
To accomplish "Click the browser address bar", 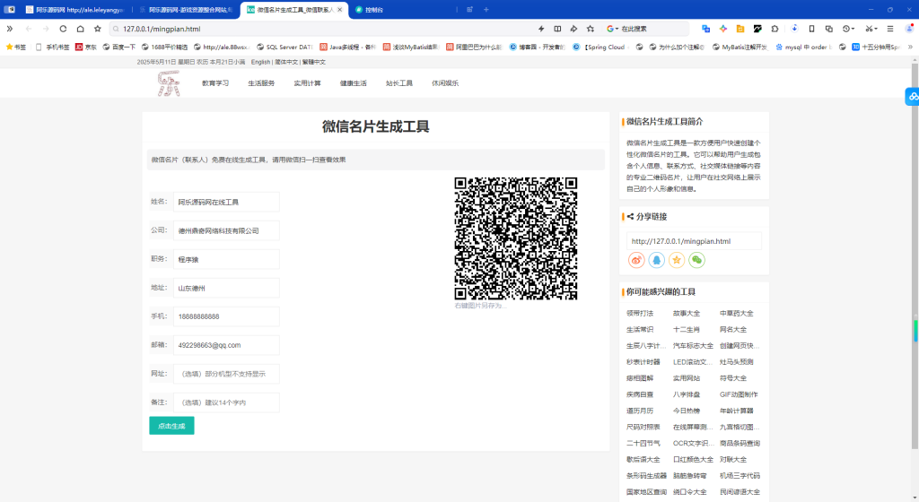I will [x=322, y=29].
